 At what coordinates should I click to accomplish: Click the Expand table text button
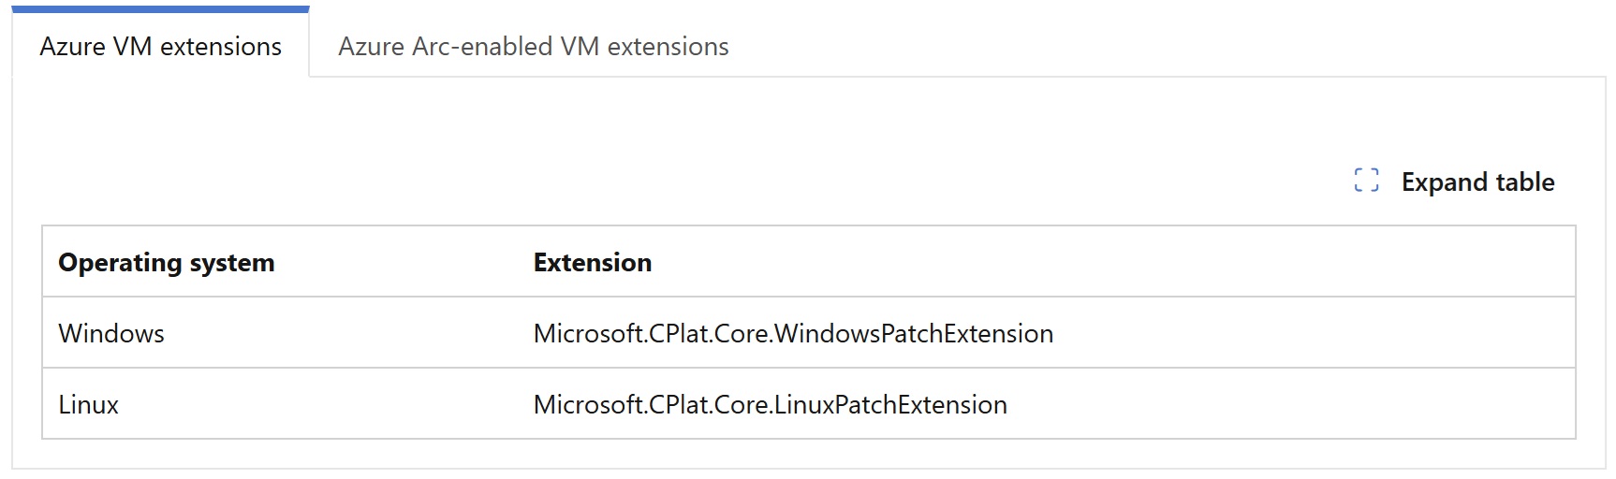tap(1477, 181)
